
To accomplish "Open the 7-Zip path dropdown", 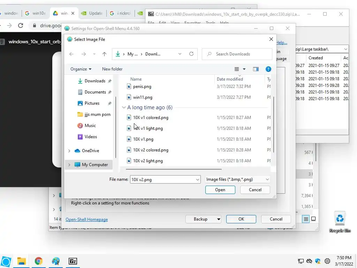I will coord(345,49).
